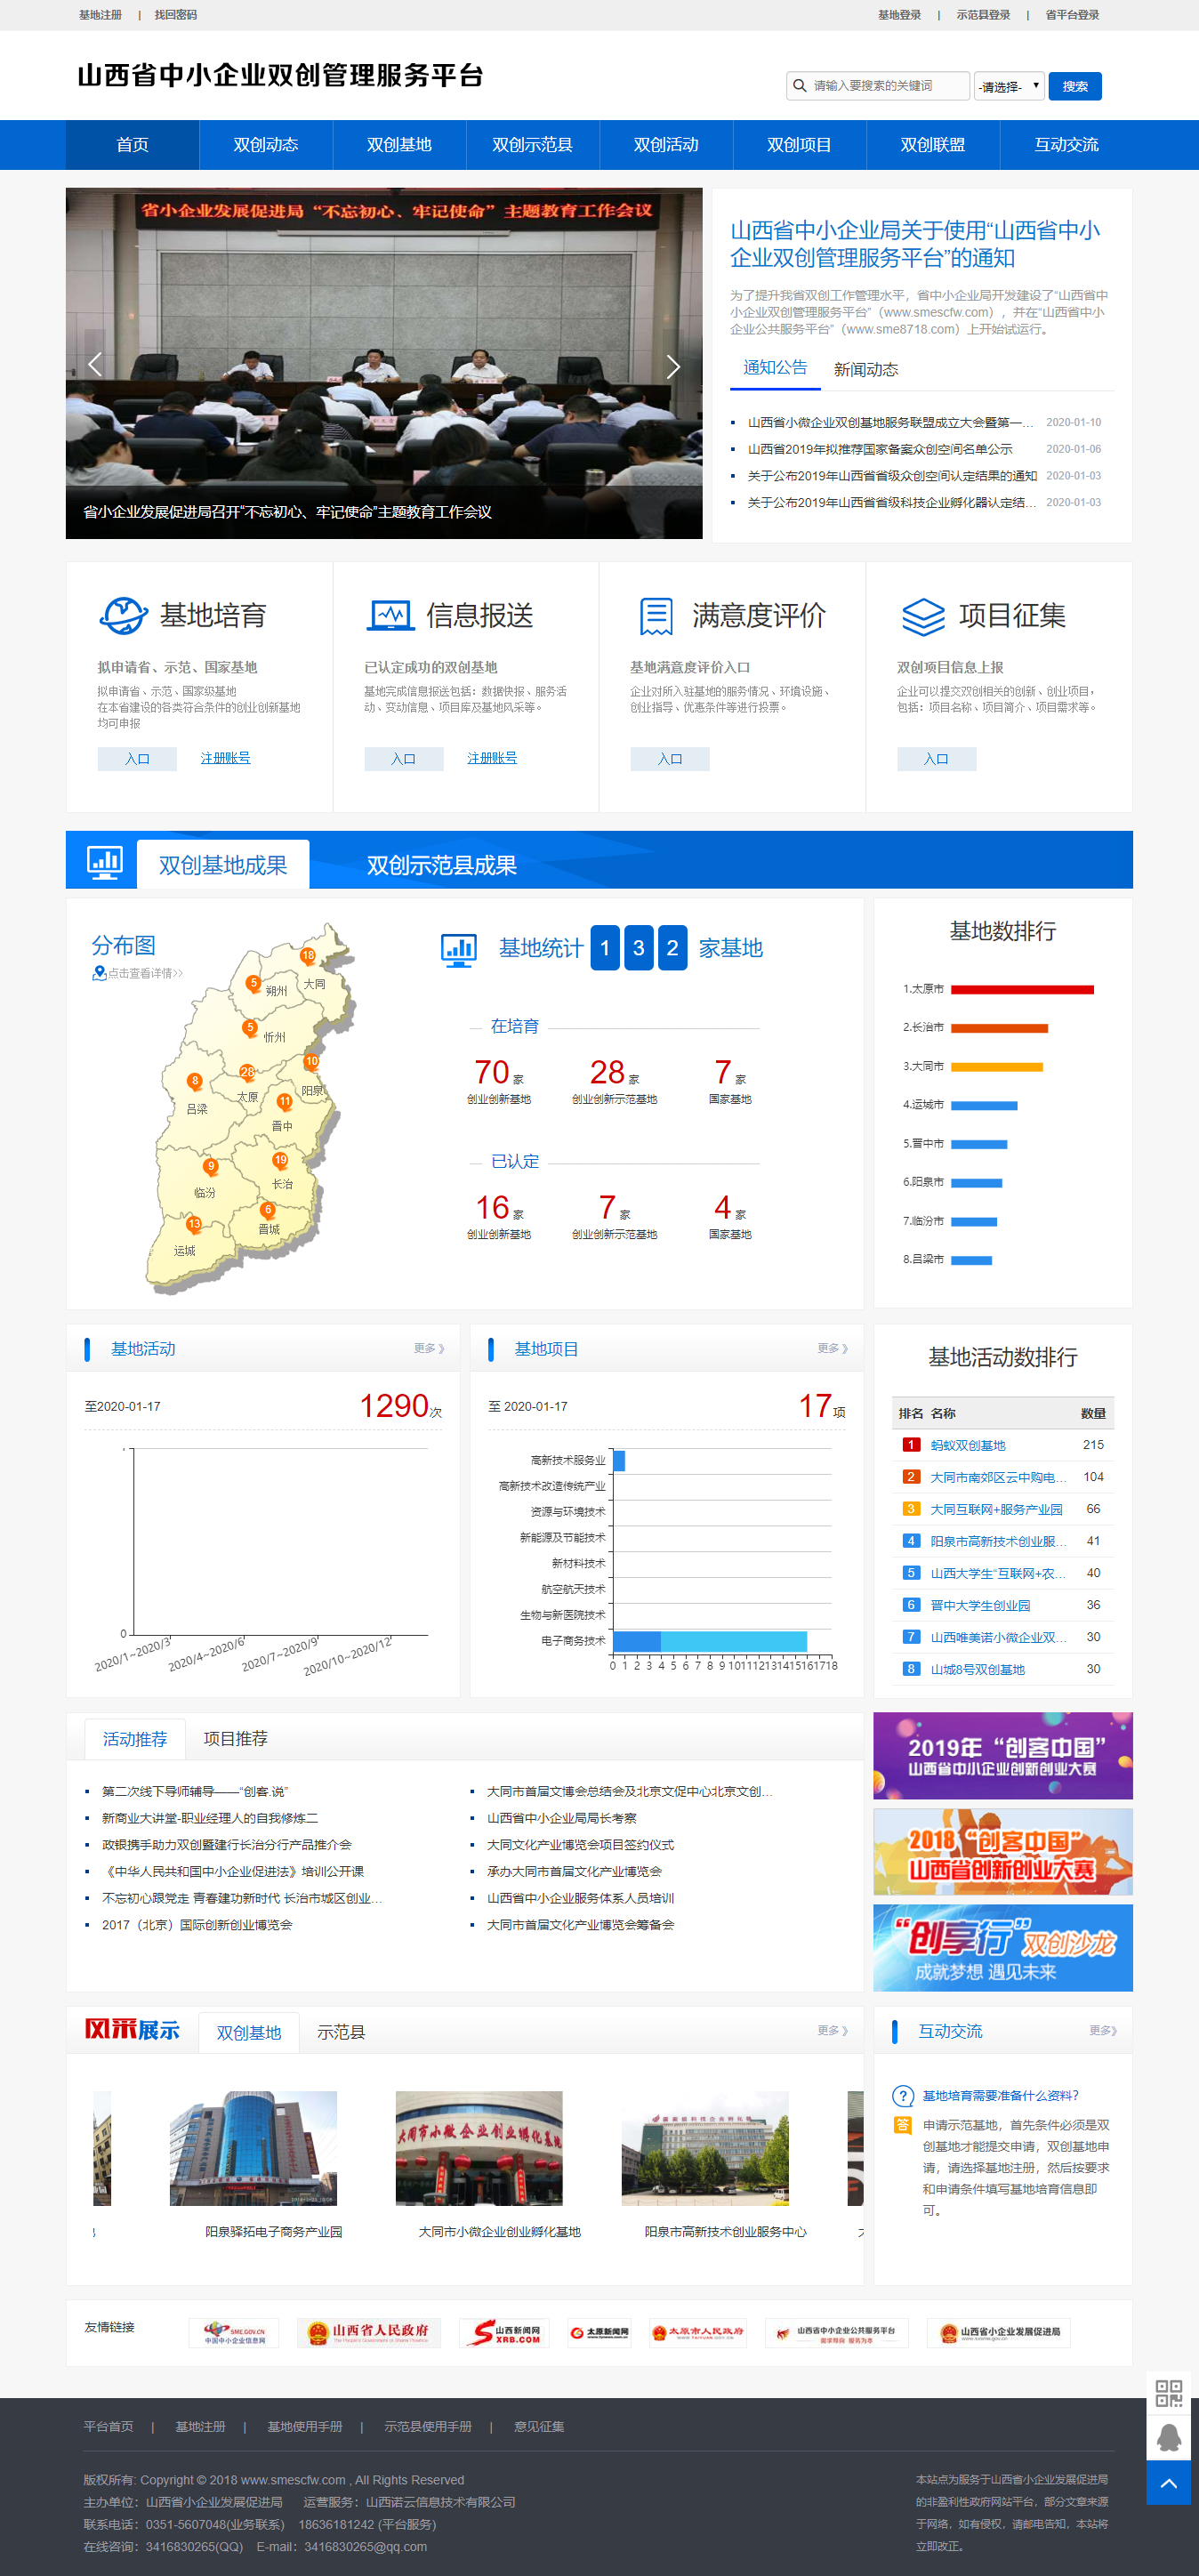Viewport: 1199px width, 2576px height.
Task: Click the 运城 marker 13 on map
Action: coord(194,1224)
